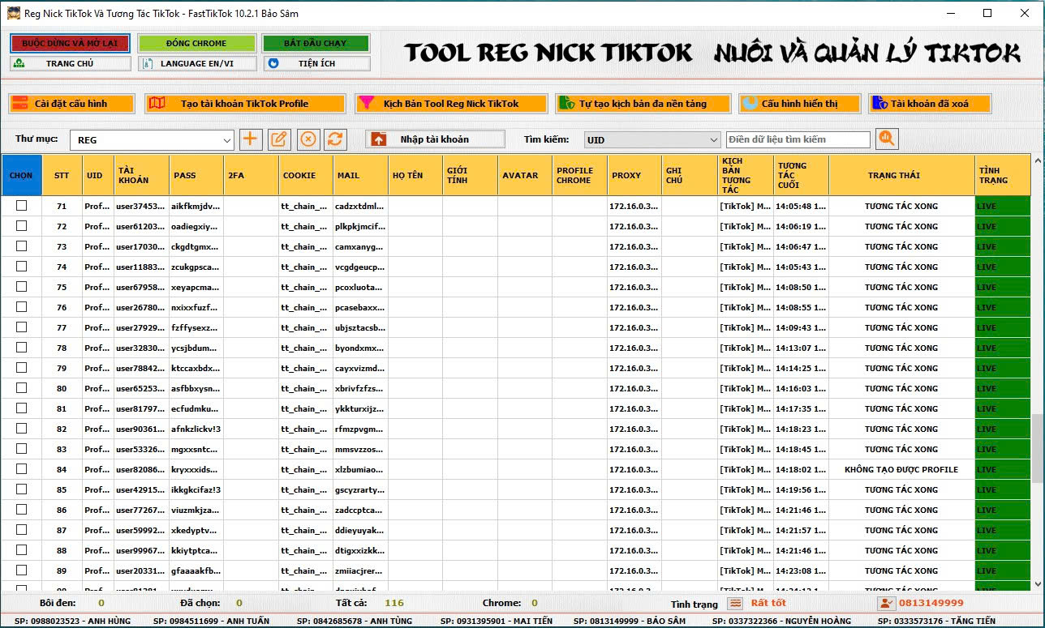The image size is (1045, 628).
Task: Tick checkbox for row 73
Action: pos(21,246)
